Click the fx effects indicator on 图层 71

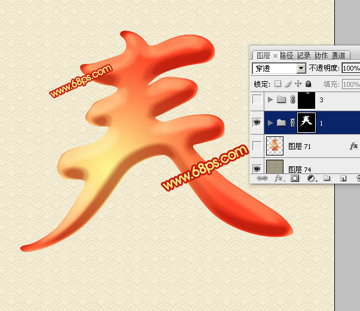click(354, 145)
